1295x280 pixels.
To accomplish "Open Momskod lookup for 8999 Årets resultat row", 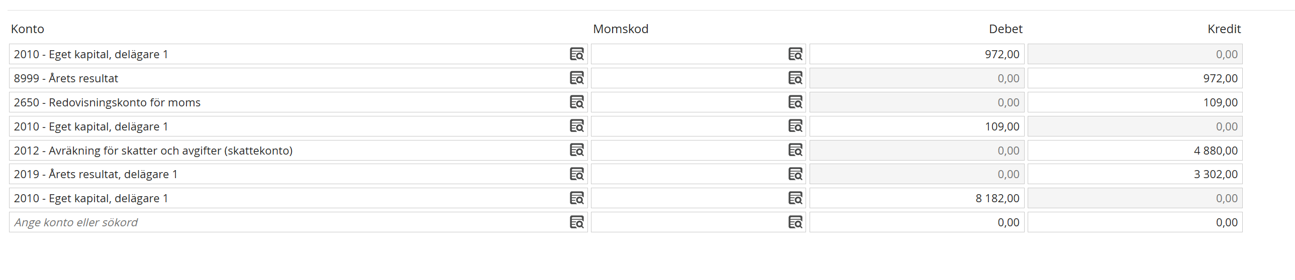I will click(795, 78).
